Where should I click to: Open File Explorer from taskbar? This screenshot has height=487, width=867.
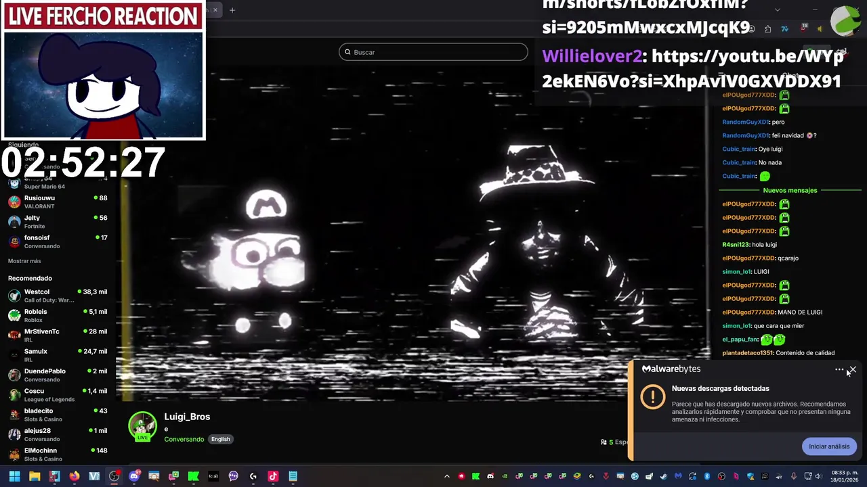pyautogui.click(x=35, y=476)
